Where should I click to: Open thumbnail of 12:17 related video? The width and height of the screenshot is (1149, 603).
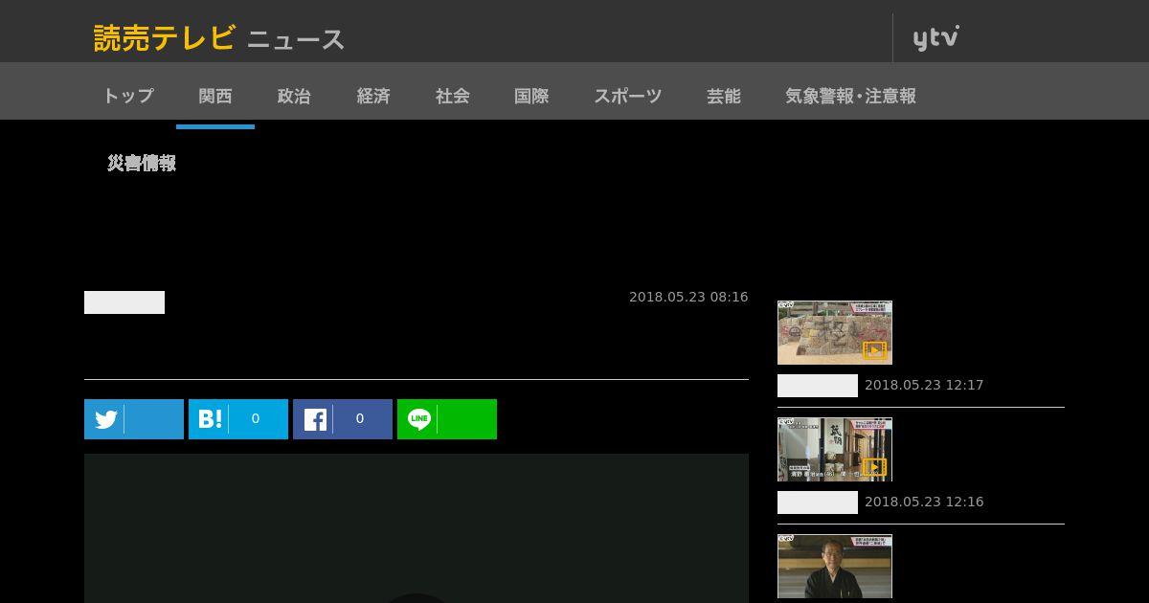835,332
